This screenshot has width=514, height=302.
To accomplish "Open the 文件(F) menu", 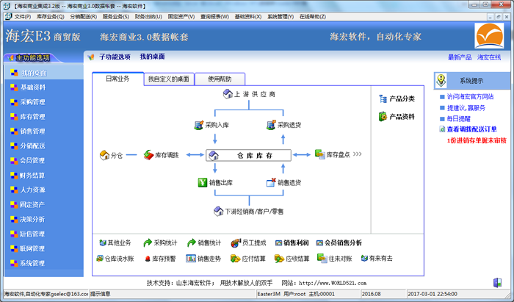I will point(22,16).
